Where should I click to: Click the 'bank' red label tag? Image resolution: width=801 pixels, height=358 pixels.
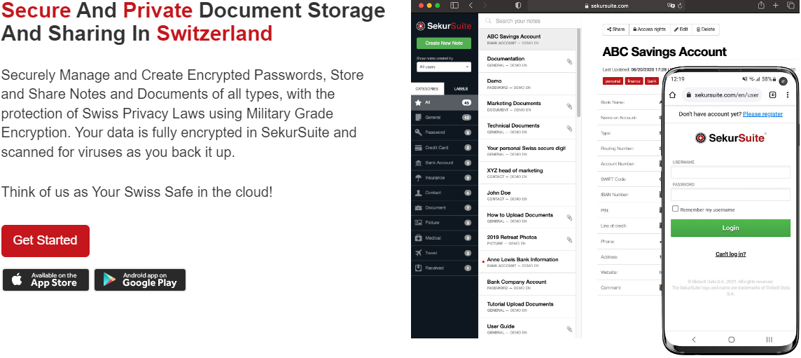[x=652, y=81]
